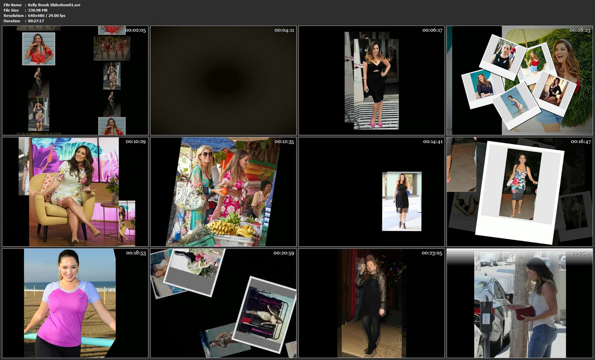Open the frame timestamped 00:06:17
This screenshot has width=595, height=360.
(371, 80)
